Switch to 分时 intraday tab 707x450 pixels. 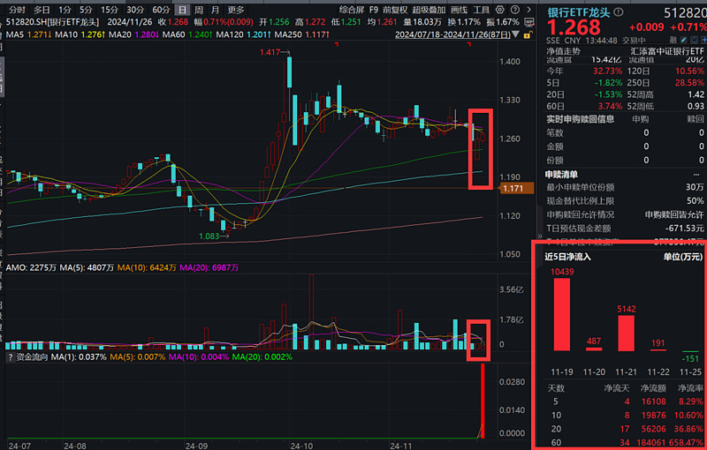[x=17, y=10]
